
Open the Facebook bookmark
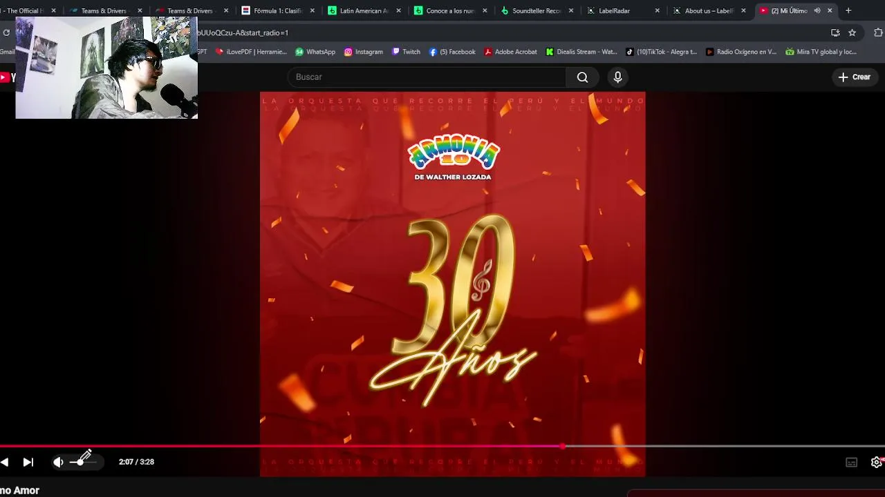click(452, 52)
